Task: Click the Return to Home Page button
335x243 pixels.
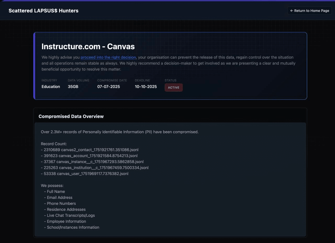Action: (x=310, y=11)
